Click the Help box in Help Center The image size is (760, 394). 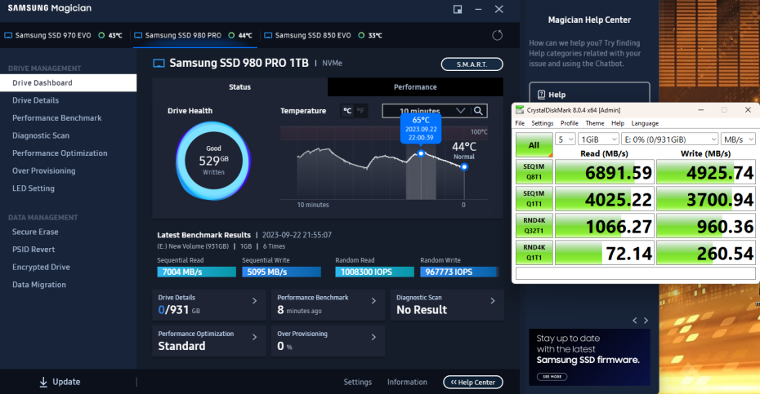pos(589,94)
